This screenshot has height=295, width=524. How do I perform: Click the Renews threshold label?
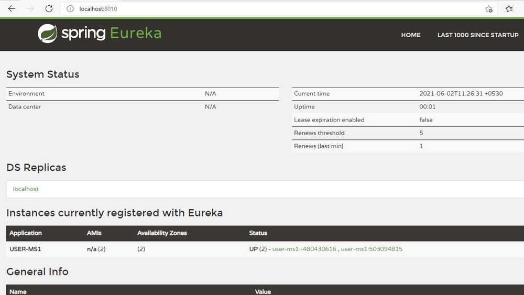319,133
